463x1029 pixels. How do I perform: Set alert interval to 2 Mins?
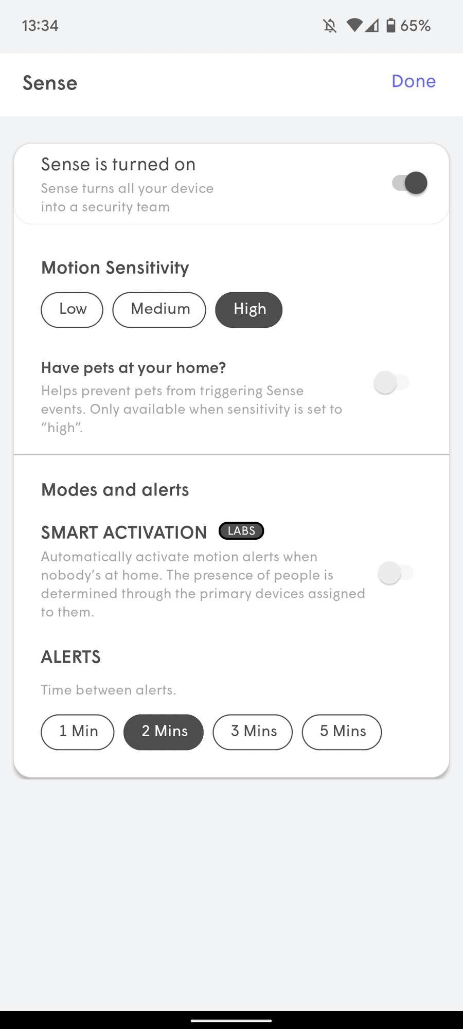(164, 732)
